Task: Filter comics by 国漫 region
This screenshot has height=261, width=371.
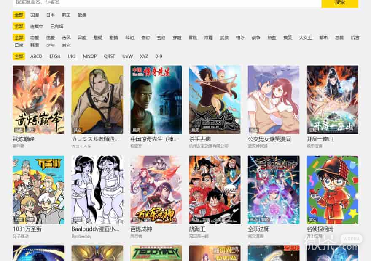Action: [35, 15]
